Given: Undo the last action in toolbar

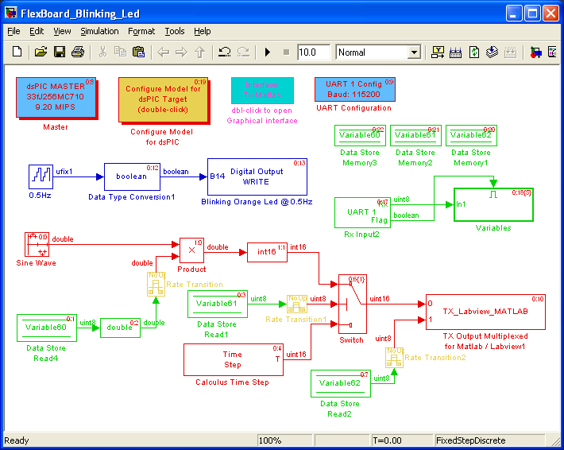Looking at the screenshot, I should pyautogui.click(x=225, y=52).
